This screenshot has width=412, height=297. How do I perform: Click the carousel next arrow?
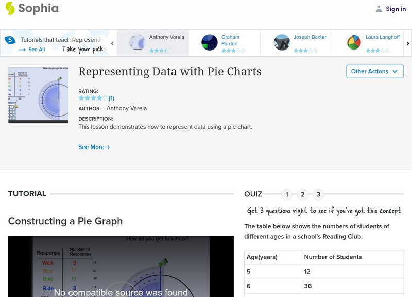coord(408,44)
